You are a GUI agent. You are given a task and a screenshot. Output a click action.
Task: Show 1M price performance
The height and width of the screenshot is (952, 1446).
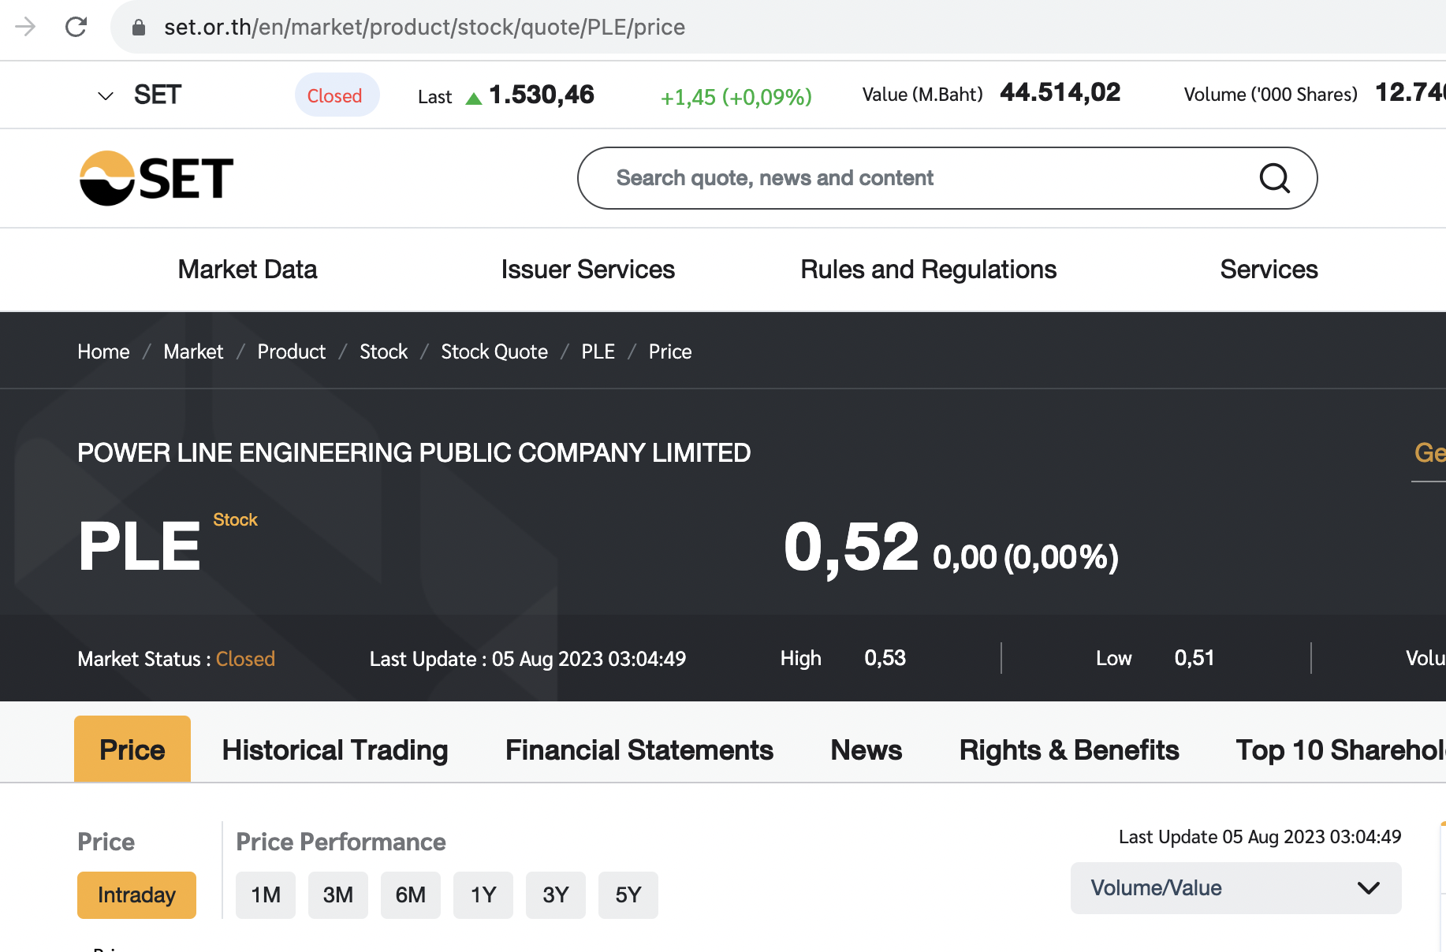pos(266,895)
